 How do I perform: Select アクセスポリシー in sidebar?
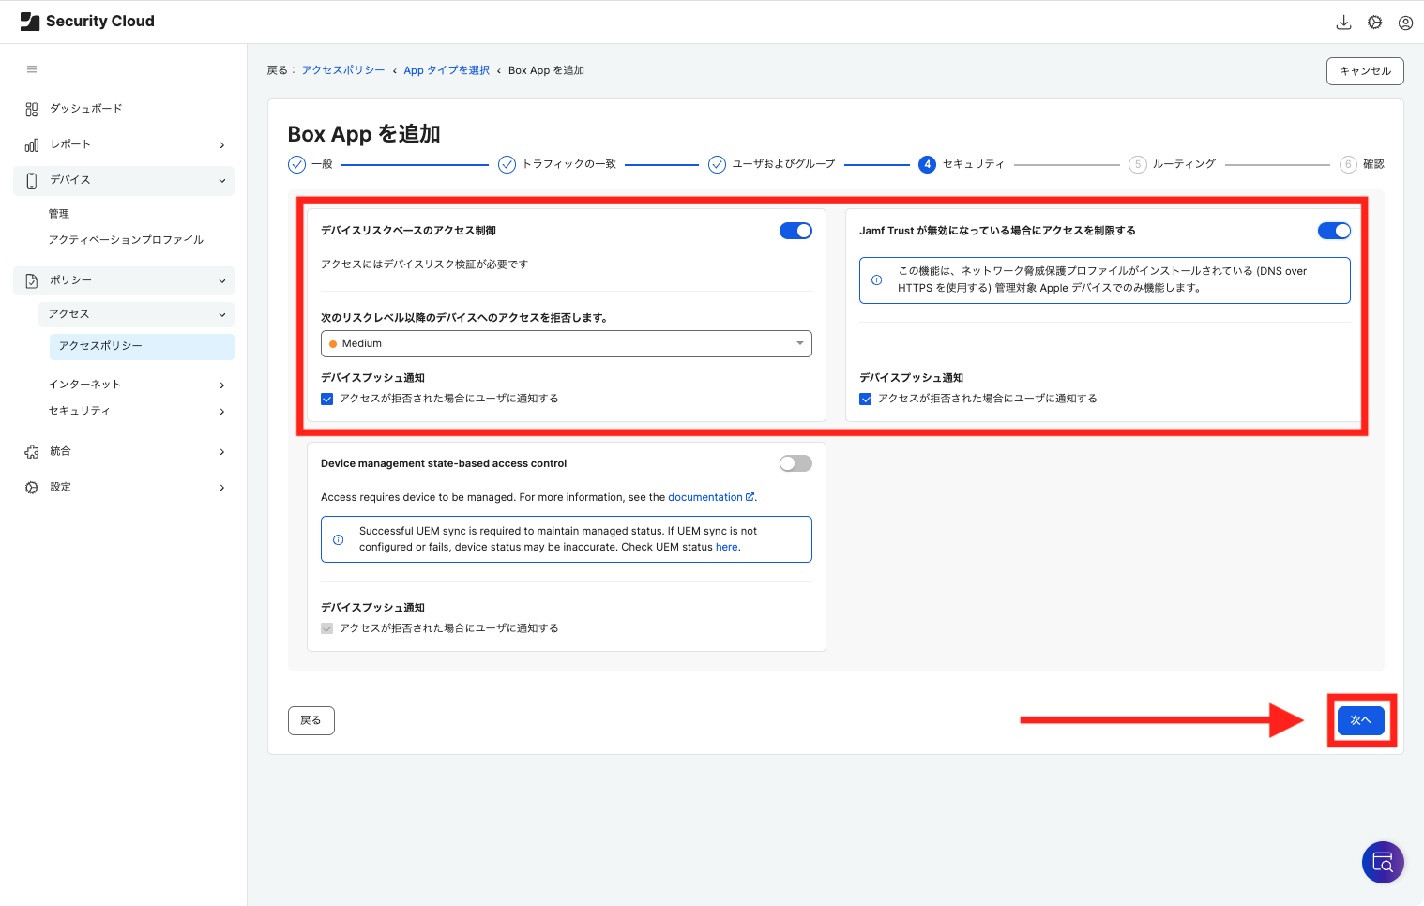[x=142, y=346]
